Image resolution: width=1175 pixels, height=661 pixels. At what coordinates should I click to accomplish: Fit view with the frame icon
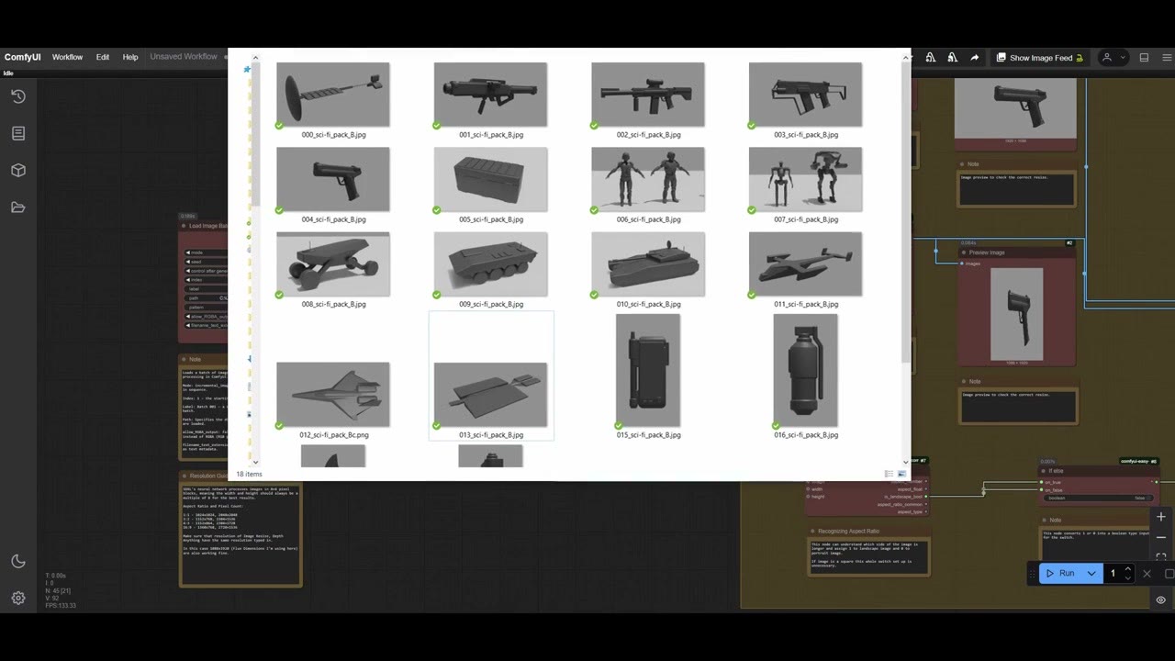point(1161,556)
